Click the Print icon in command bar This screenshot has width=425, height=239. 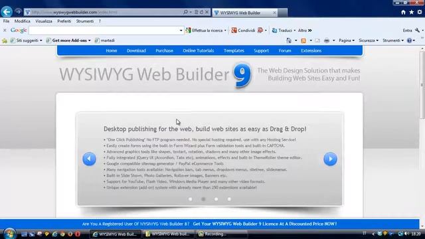[x=327, y=40]
